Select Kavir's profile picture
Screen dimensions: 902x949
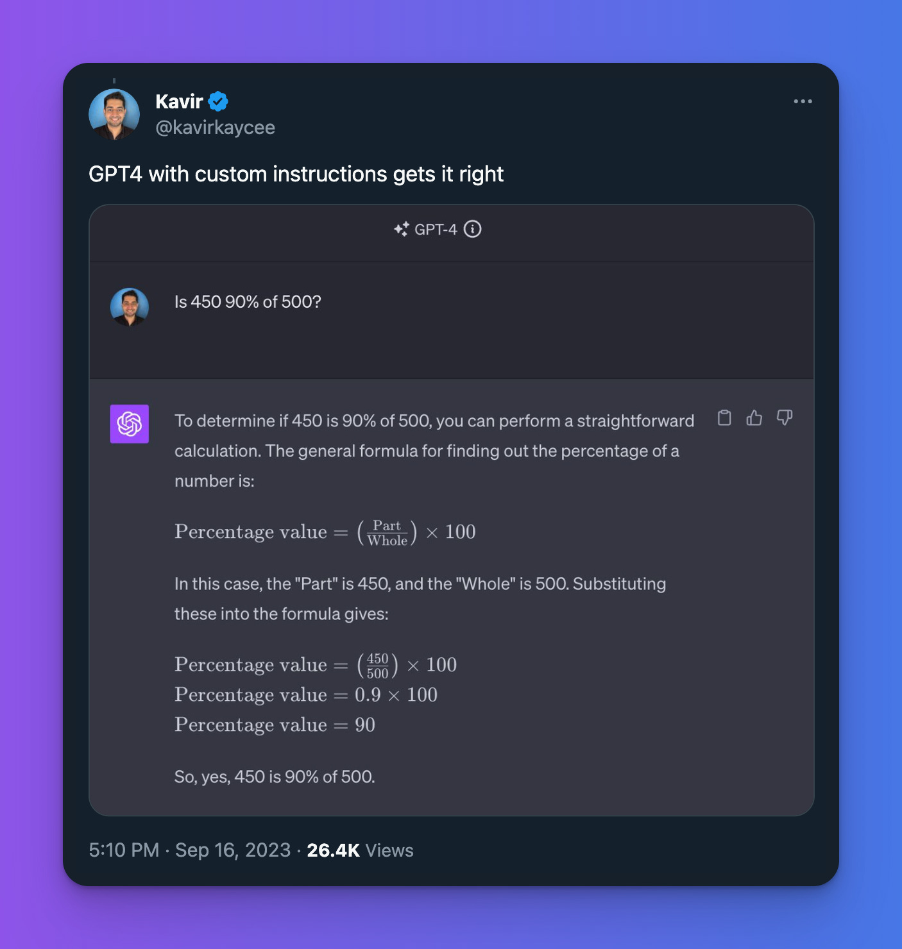pos(113,113)
